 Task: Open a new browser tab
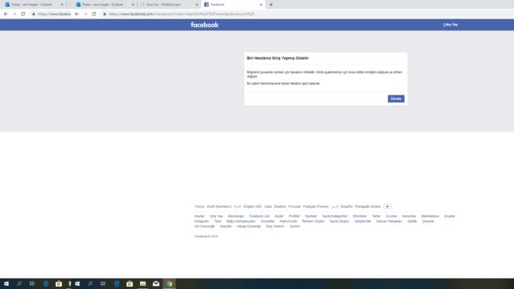pos(271,4)
